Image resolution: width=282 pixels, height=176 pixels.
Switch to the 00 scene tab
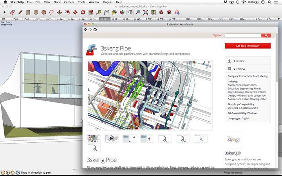point(4,19)
